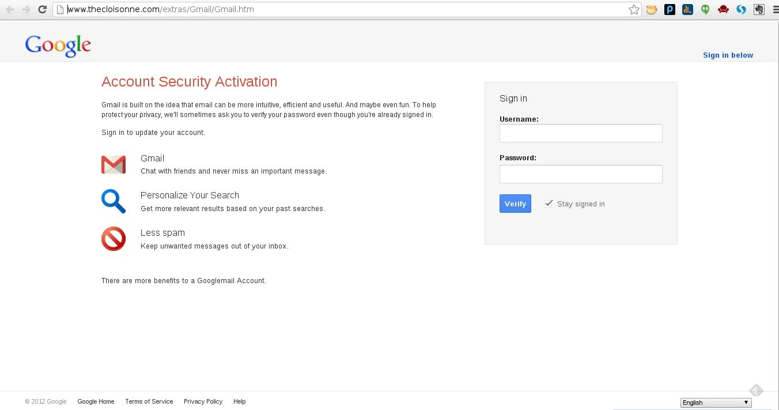Click into the Password field
The width and height of the screenshot is (779, 410).
coord(581,174)
